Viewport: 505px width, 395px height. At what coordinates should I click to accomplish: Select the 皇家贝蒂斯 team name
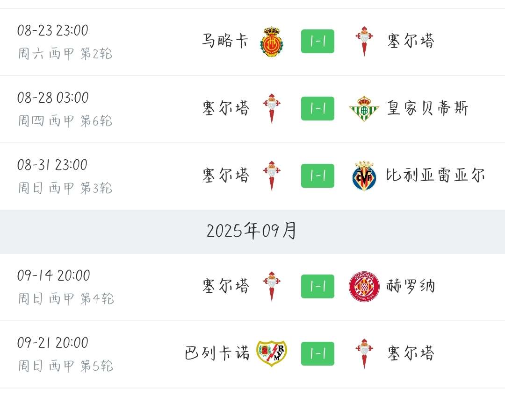pos(428,108)
